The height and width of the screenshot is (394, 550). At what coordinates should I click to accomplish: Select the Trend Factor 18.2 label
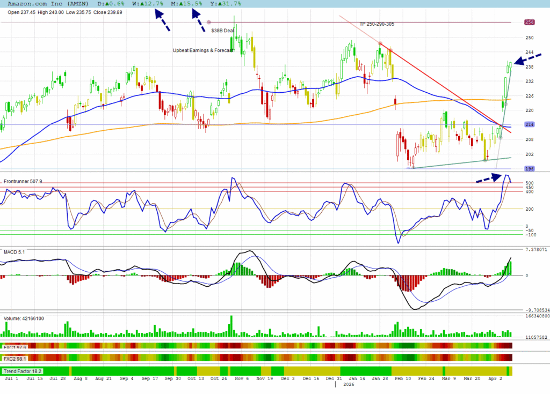click(x=22, y=371)
